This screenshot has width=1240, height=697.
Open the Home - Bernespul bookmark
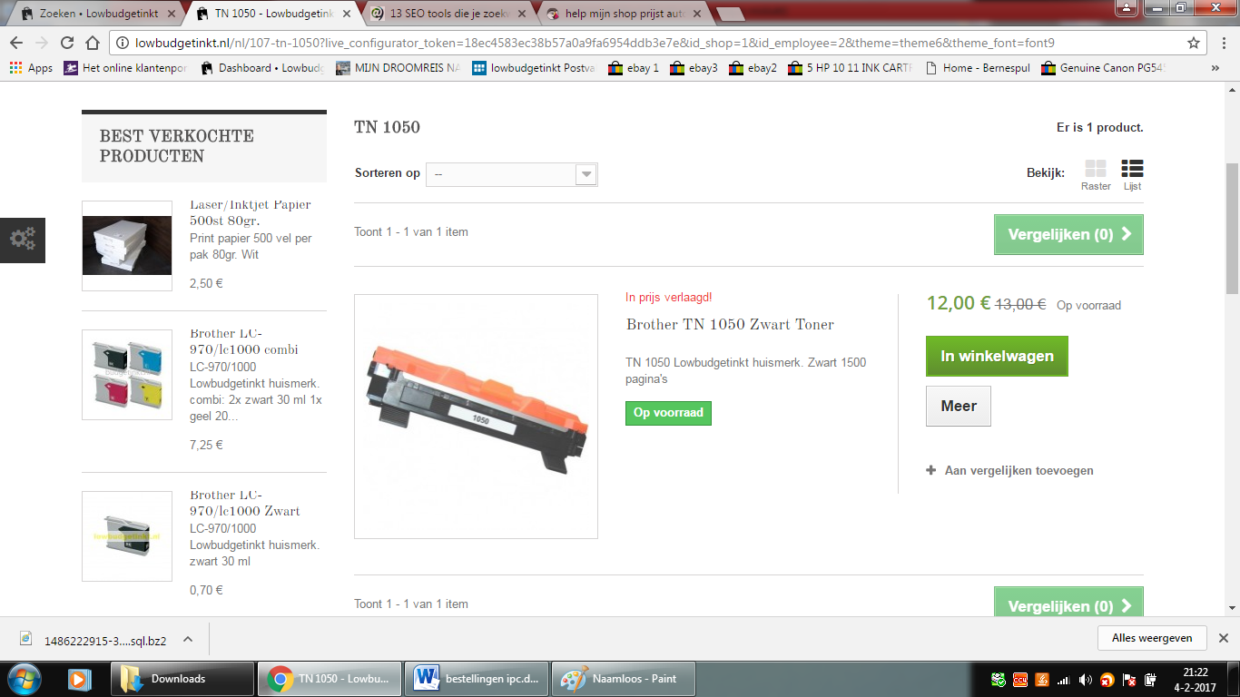(977, 68)
